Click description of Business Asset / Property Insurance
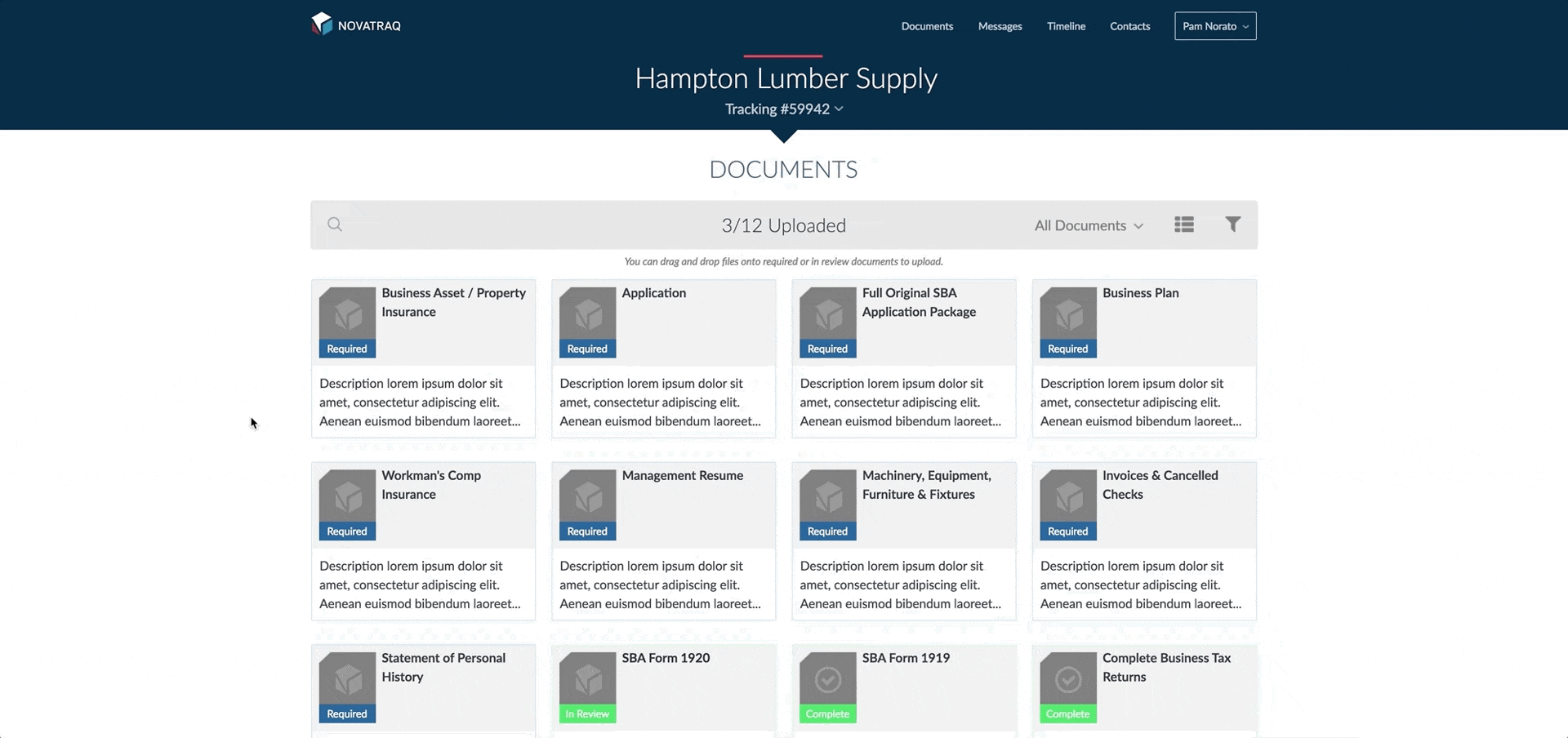 [x=420, y=402]
